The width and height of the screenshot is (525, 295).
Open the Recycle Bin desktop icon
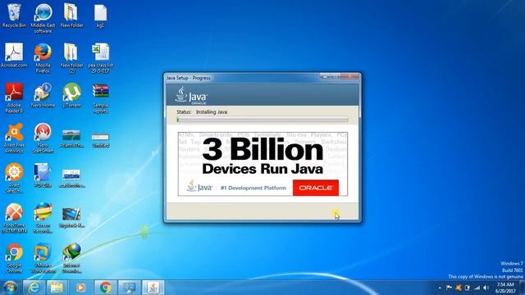click(x=14, y=16)
